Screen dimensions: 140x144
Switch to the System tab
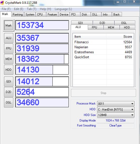coord(30,14)
